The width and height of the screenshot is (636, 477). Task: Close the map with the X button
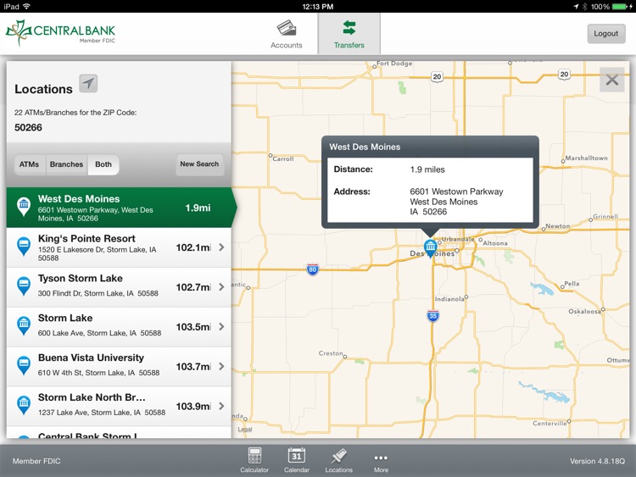pyautogui.click(x=611, y=80)
